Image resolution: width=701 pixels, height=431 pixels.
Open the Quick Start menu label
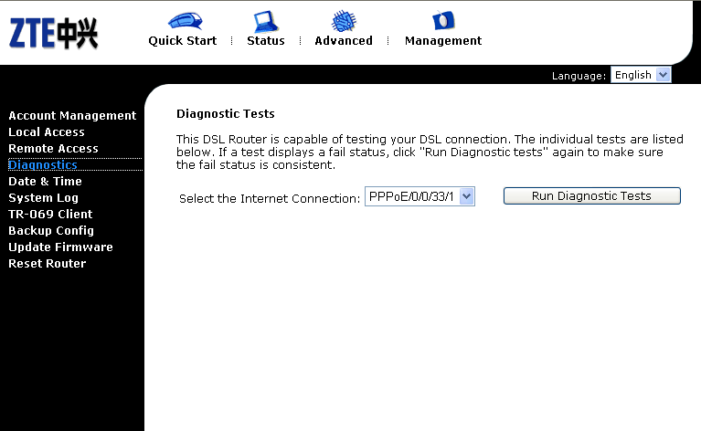[x=183, y=41]
